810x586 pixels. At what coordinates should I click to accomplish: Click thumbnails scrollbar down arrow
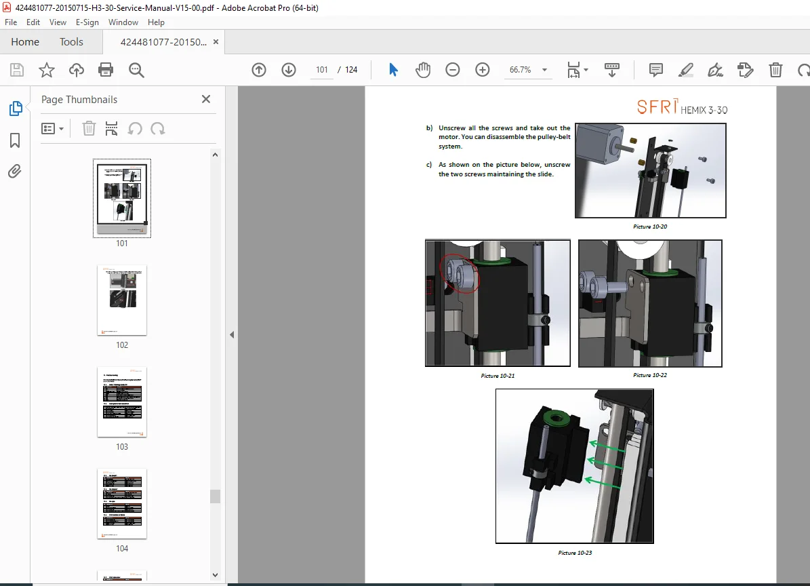[x=216, y=574]
